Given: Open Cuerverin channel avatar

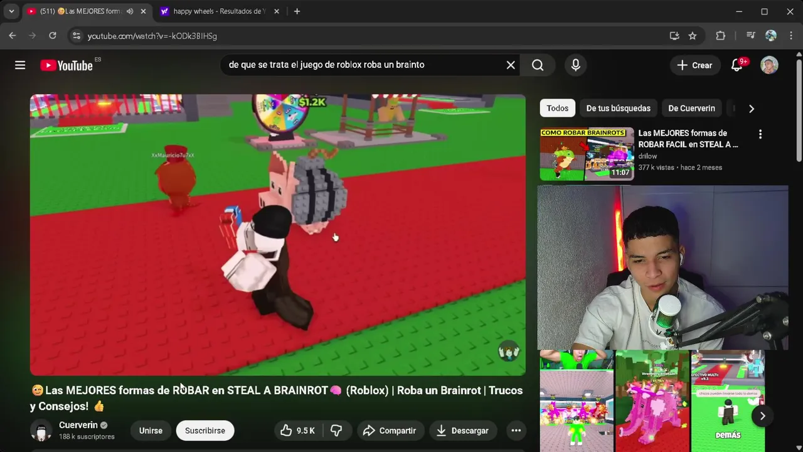Looking at the screenshot, I should point(41,431).
